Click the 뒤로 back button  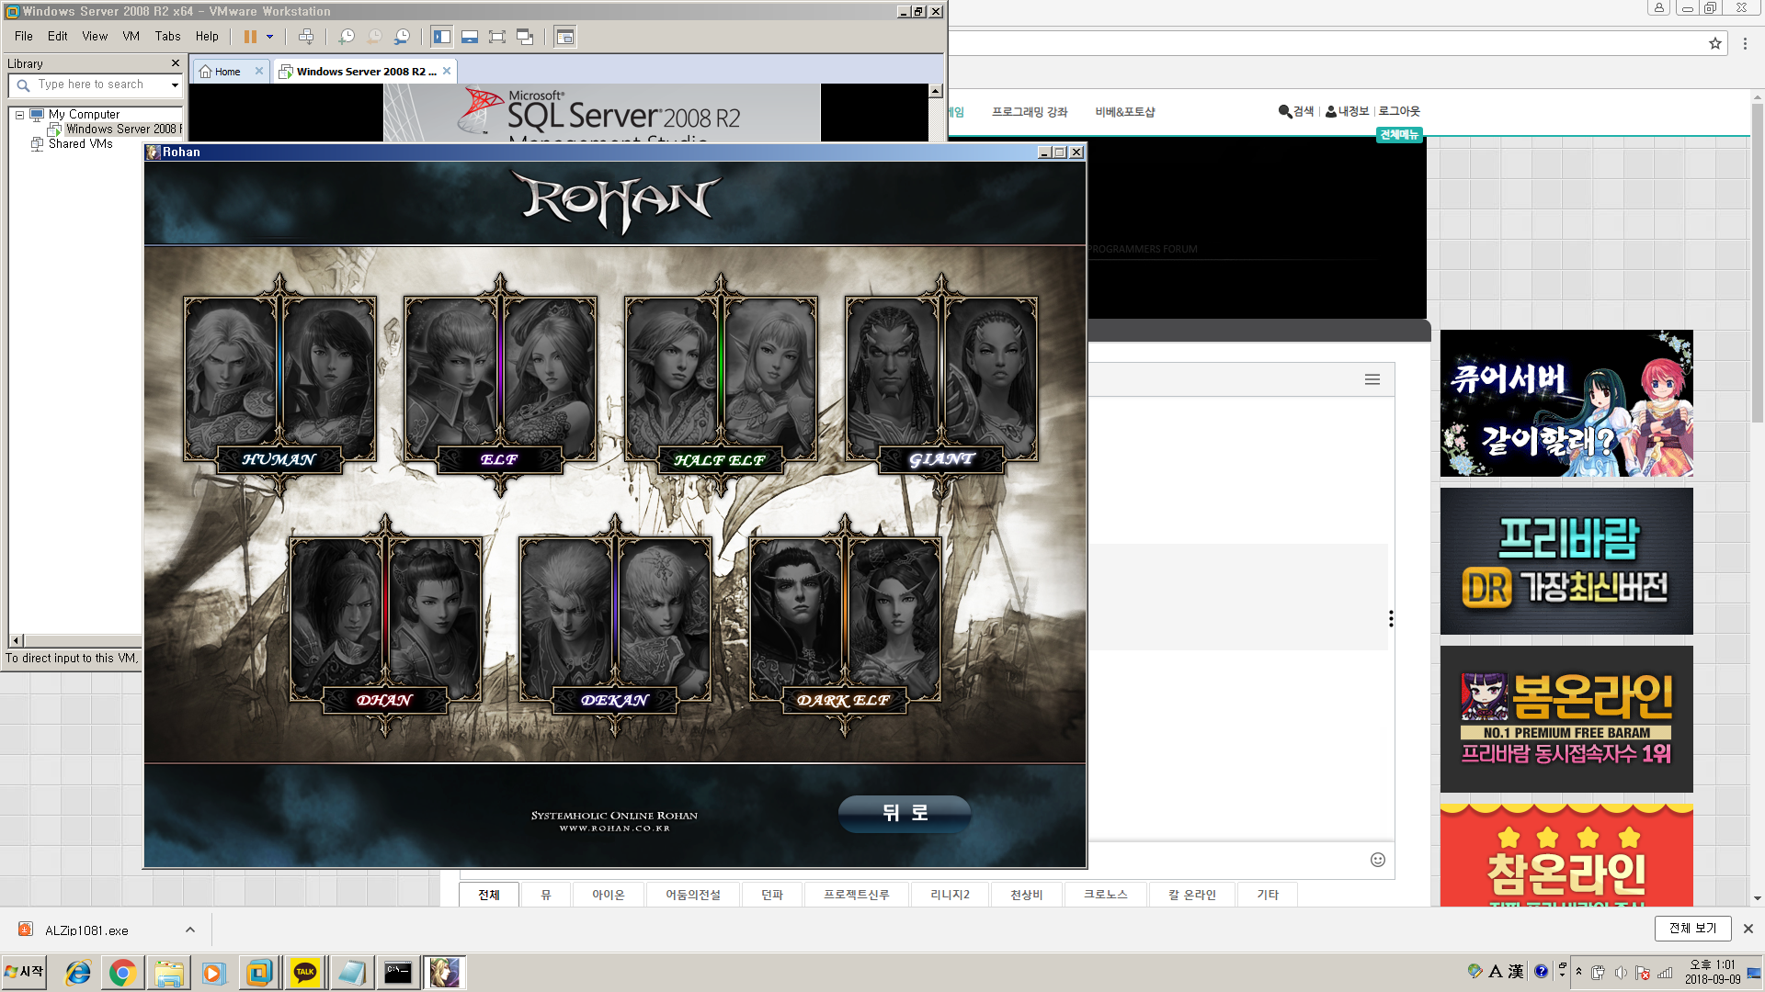[905, 813]
